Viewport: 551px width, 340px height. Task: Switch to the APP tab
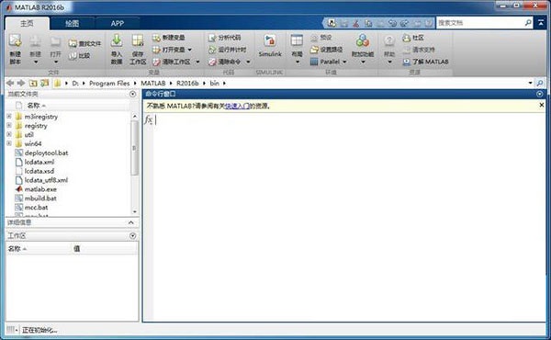point(118,23)
